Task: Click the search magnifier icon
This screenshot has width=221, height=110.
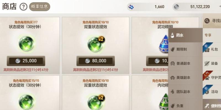Action: pos(207,21)
